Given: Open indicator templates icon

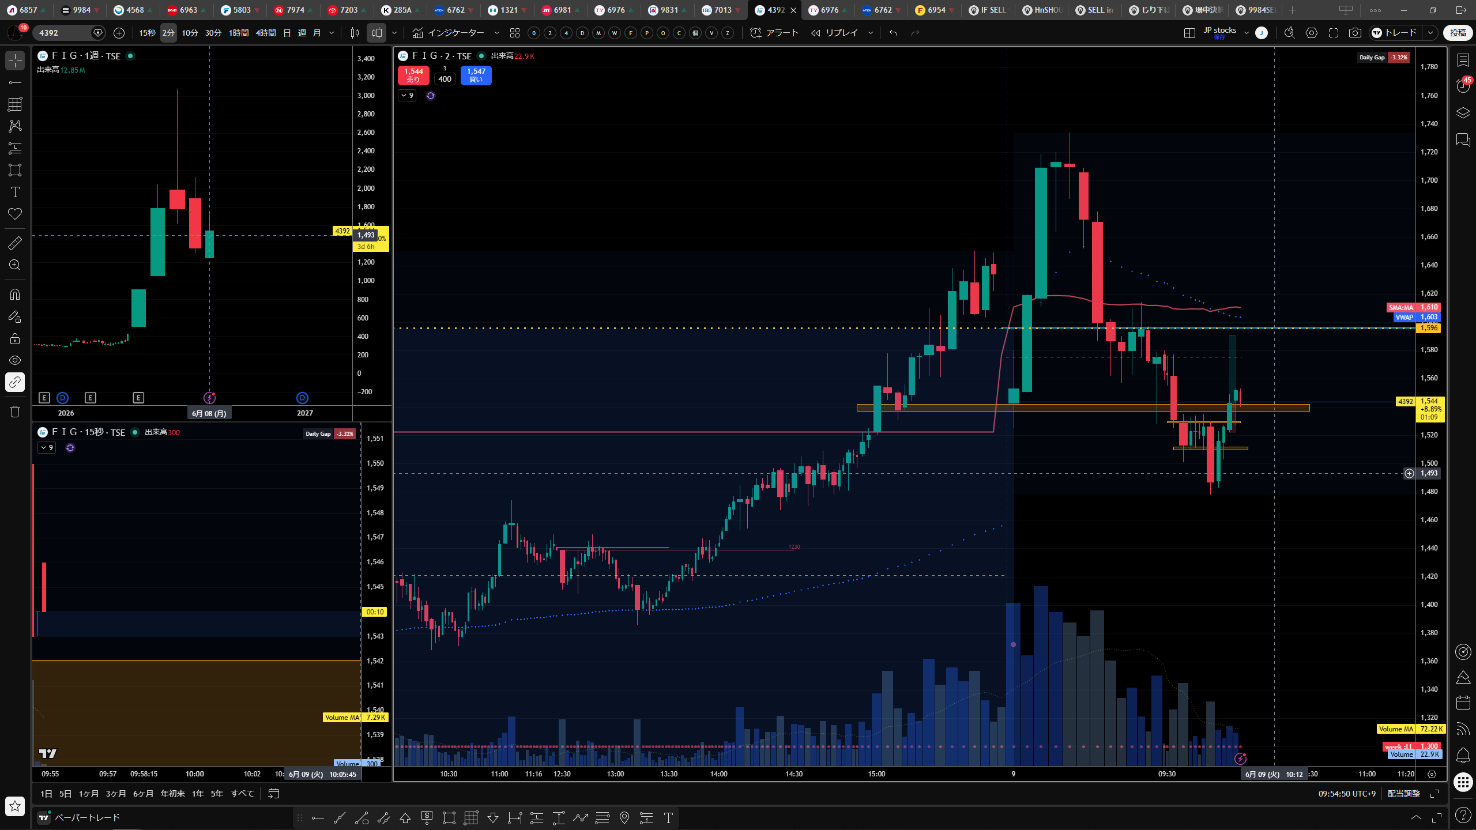Looking at the screenshot, I should (515, 33).
